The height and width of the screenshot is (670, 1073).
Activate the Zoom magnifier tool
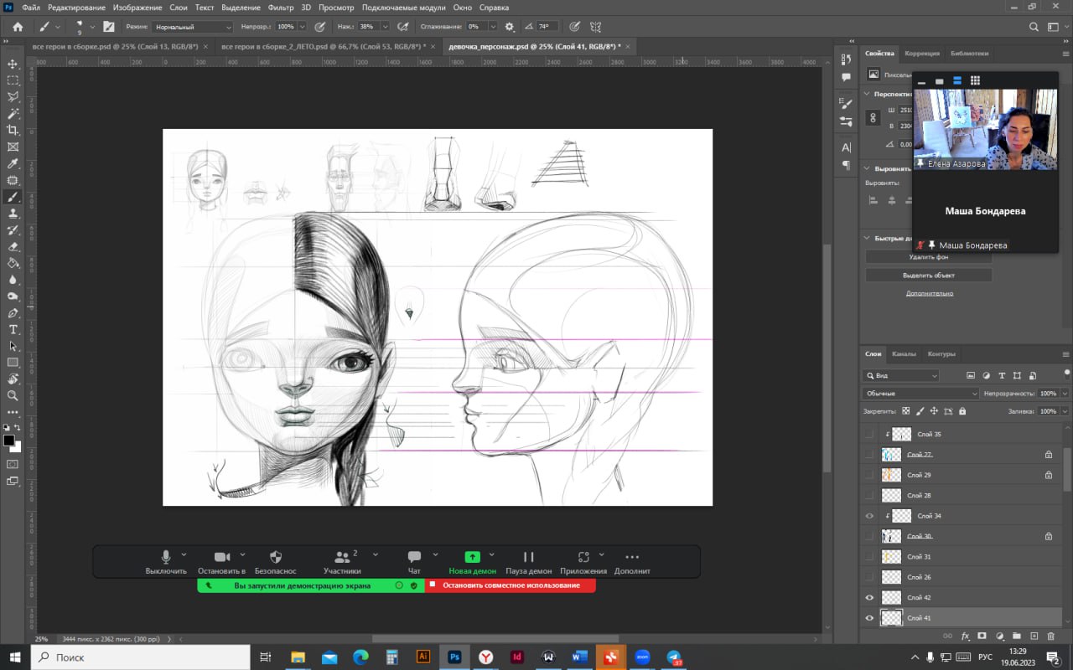[13, 395]
